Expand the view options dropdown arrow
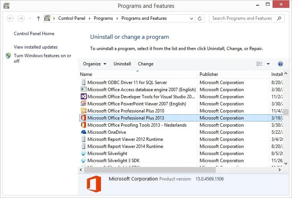This screenshot has height=198, width=292. 268,64
